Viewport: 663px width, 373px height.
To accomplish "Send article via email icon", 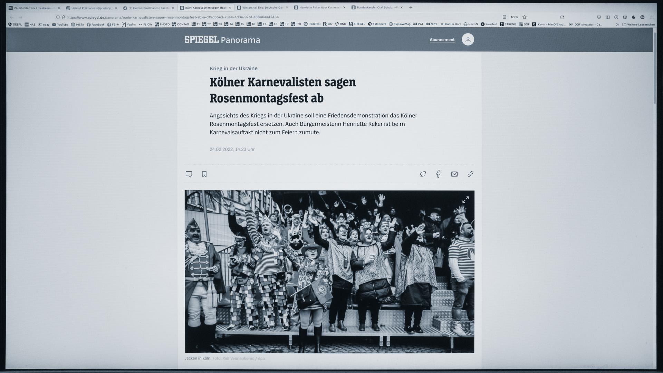I will point(454,174).
